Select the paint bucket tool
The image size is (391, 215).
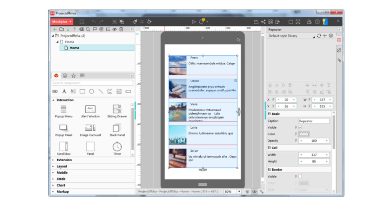click(x=149, y=22)
